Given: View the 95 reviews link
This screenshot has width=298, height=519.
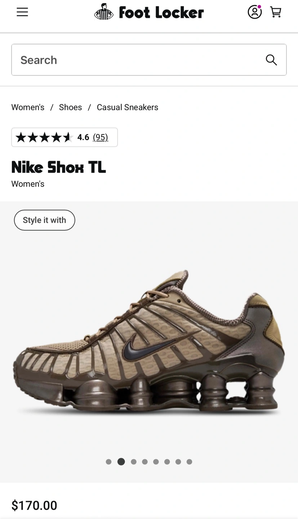Looking at the screenshot, I should click(x=101, y=137).
